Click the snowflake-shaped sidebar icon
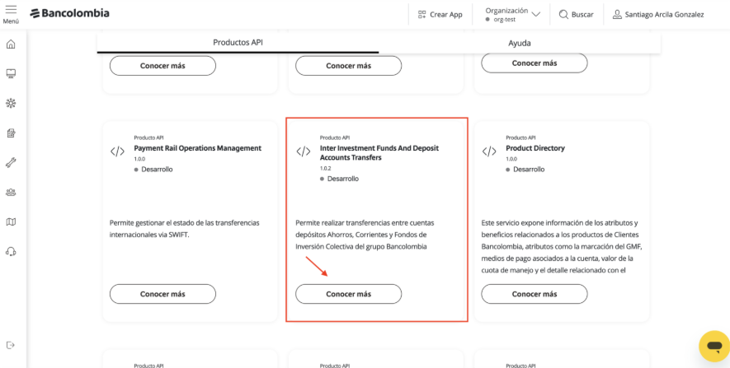 (x=11, y=104)
